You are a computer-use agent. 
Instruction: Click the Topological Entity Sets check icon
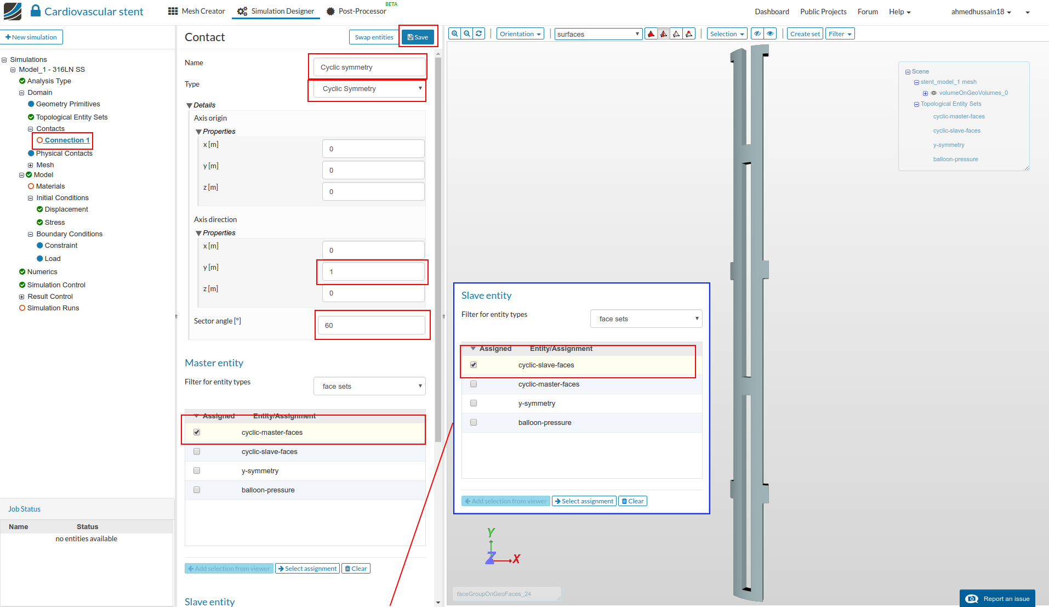click(31, 117)
